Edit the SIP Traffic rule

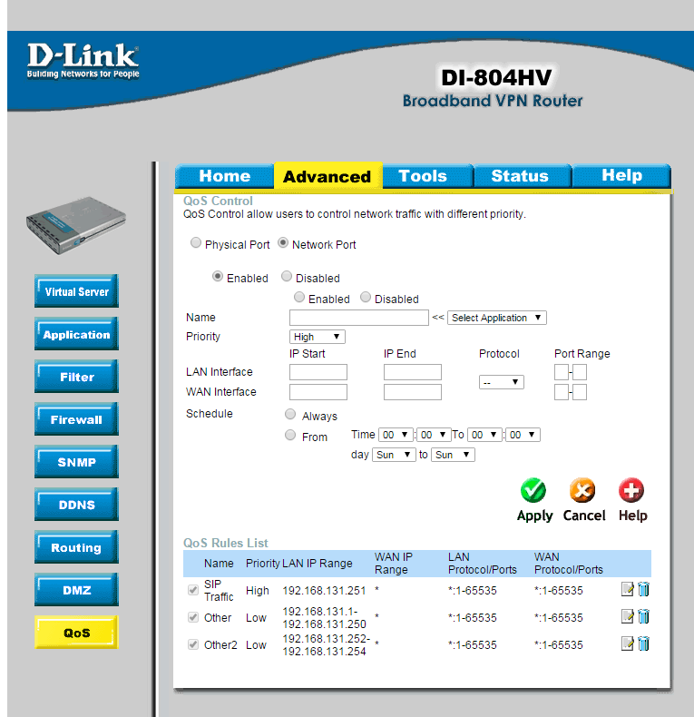point(628,590)
